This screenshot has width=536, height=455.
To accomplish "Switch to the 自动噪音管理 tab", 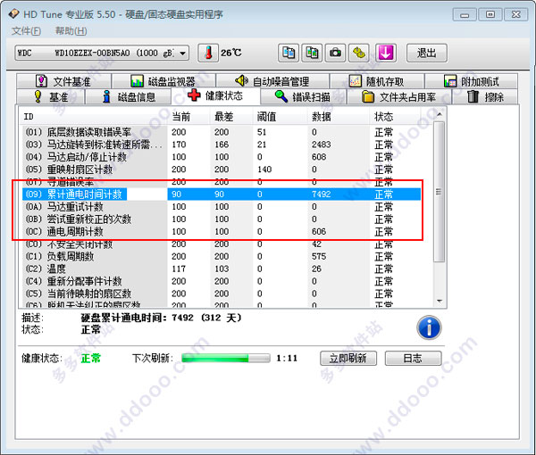I will coord(272,81).
